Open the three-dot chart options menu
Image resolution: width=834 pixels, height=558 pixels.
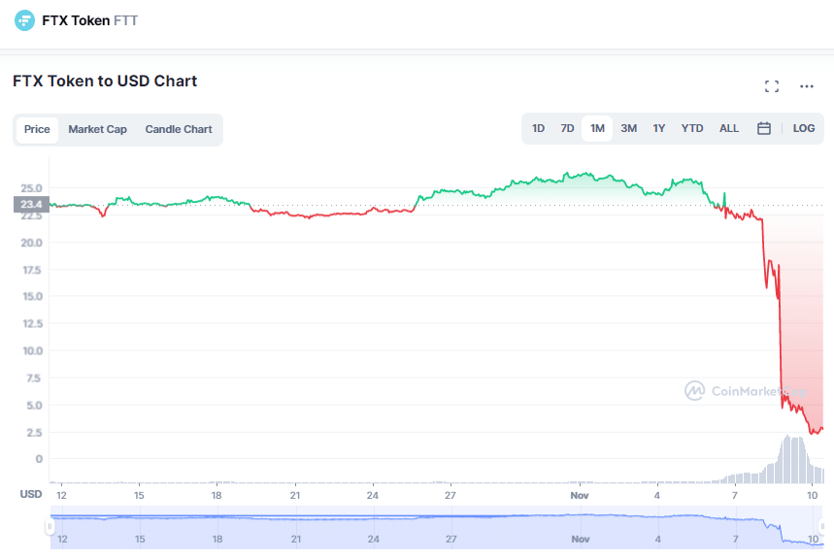pyautogui.click(x=807, y=86)
